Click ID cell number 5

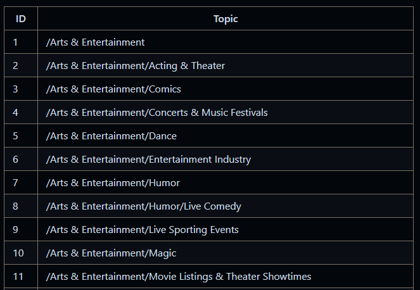coord(16,136)
